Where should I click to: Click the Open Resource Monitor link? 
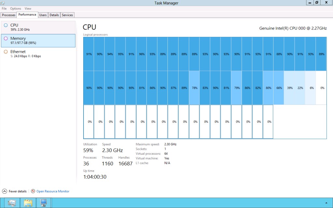pos(53,191)
